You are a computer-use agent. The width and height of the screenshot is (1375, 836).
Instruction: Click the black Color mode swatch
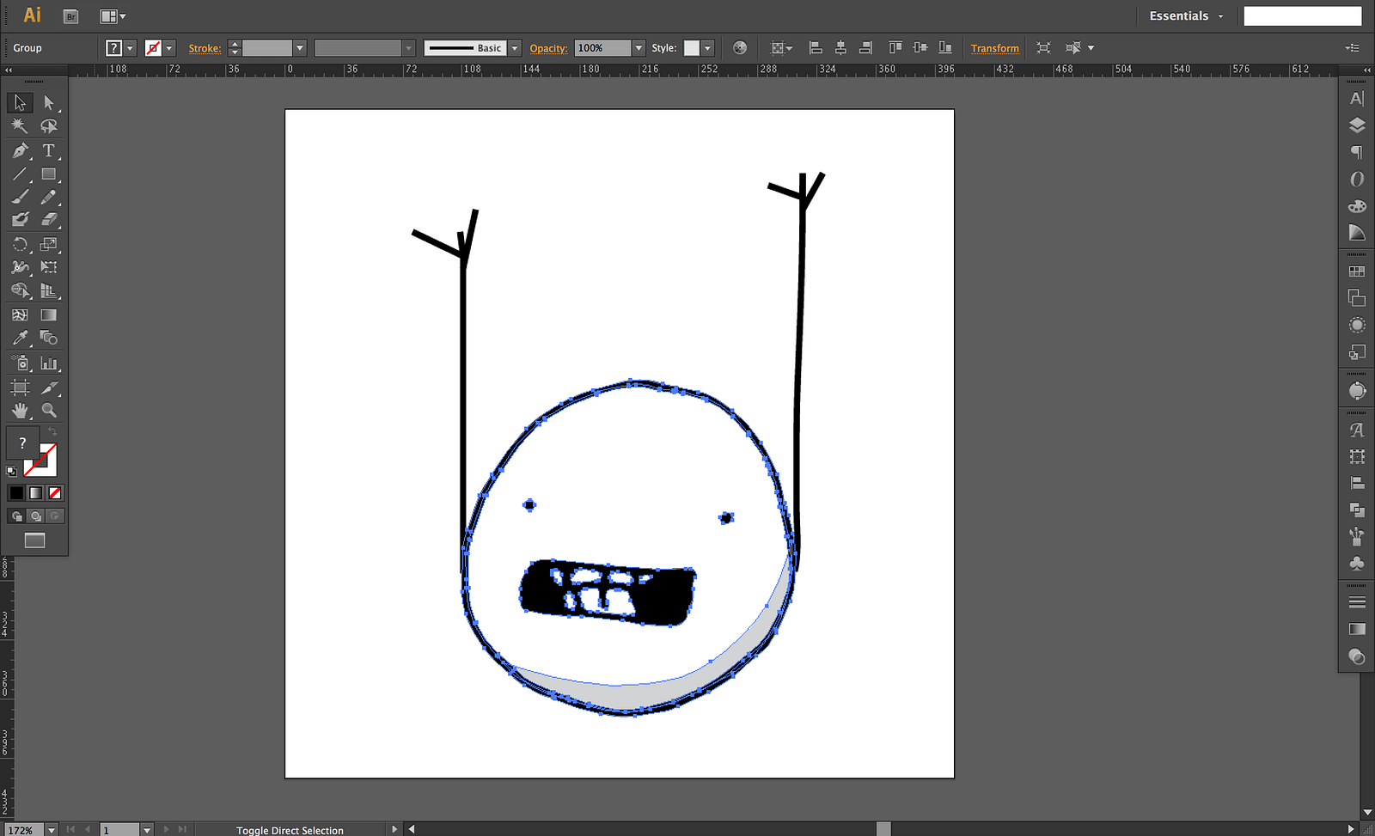click(x=16, y=493)
